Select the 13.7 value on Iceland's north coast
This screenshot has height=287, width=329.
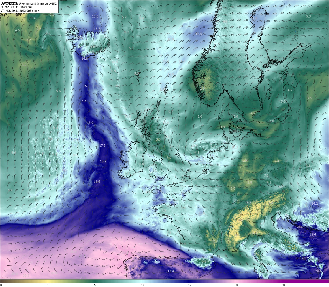coord(97,29)
